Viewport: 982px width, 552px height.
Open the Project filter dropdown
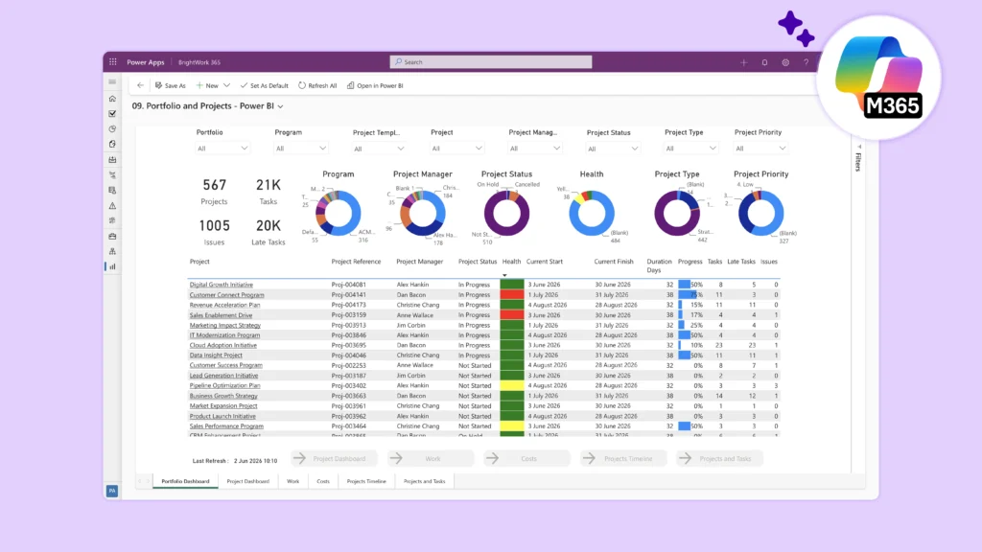point(457,149)
